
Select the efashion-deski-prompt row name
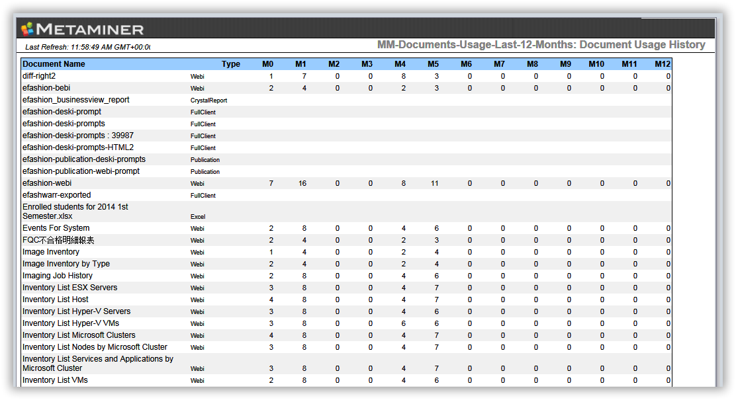tap(62, 112)
